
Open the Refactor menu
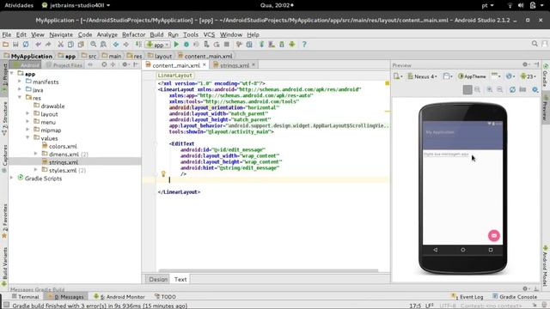(134, 34)
